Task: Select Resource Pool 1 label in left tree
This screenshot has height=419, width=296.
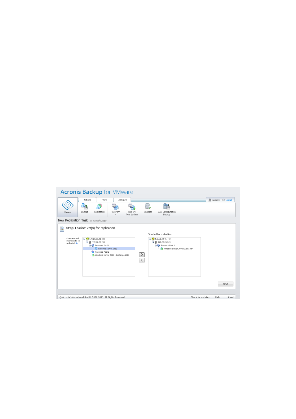Action: pos(102,246)
